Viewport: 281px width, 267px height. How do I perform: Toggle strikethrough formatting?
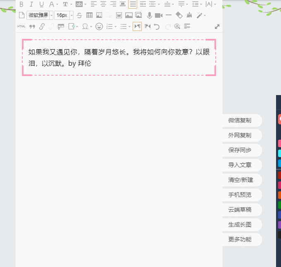(79, 15)
